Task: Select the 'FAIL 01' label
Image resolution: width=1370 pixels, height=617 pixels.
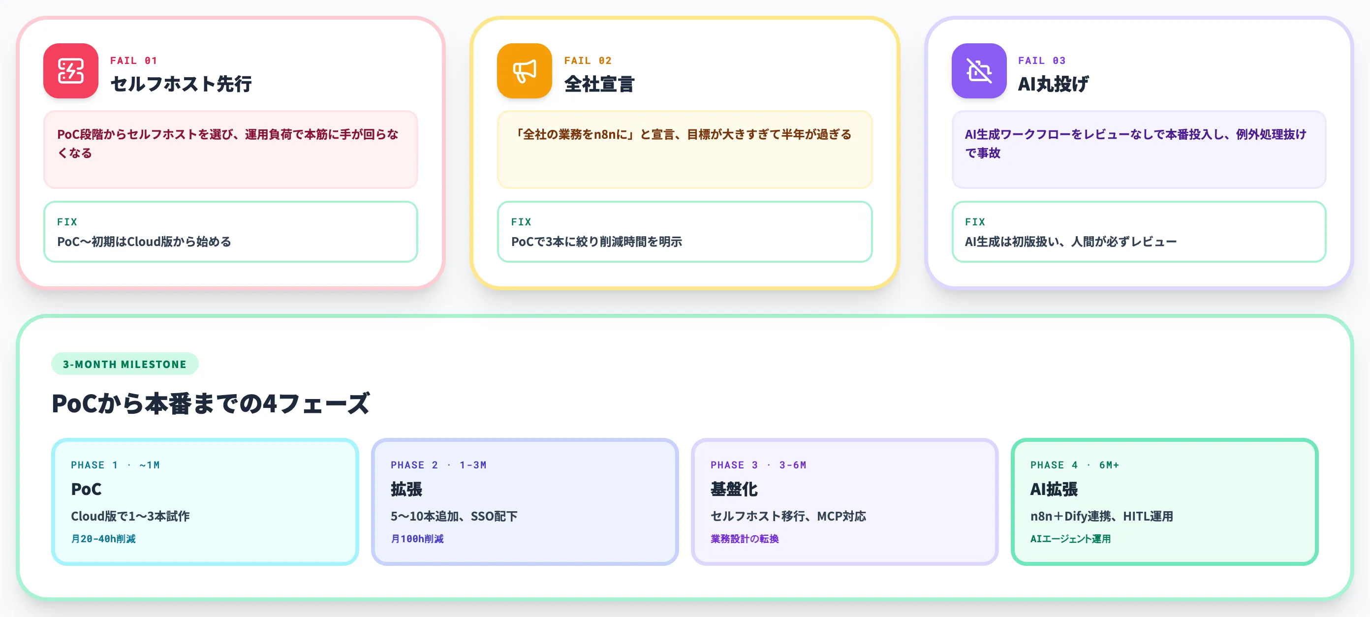Action: [133, 61]
